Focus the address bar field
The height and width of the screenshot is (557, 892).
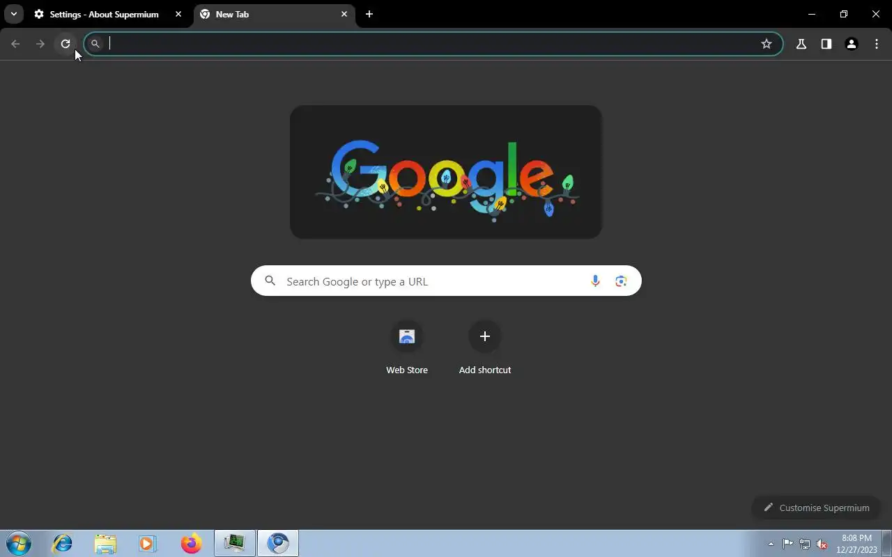432,44
